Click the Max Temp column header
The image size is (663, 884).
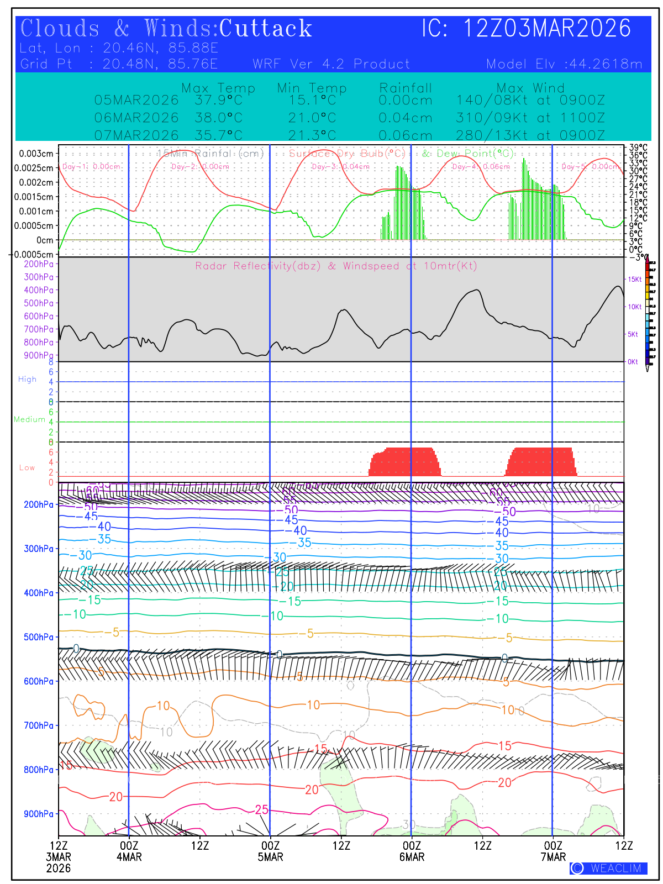point(218,88)
